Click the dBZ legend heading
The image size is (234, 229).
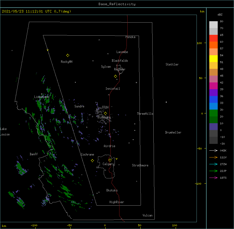pos(220,15)
